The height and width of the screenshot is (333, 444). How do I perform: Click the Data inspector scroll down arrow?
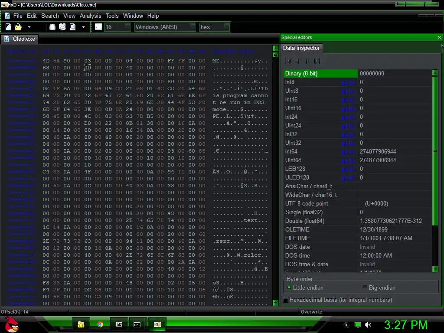pyautogui.click(x=435, y=269)
